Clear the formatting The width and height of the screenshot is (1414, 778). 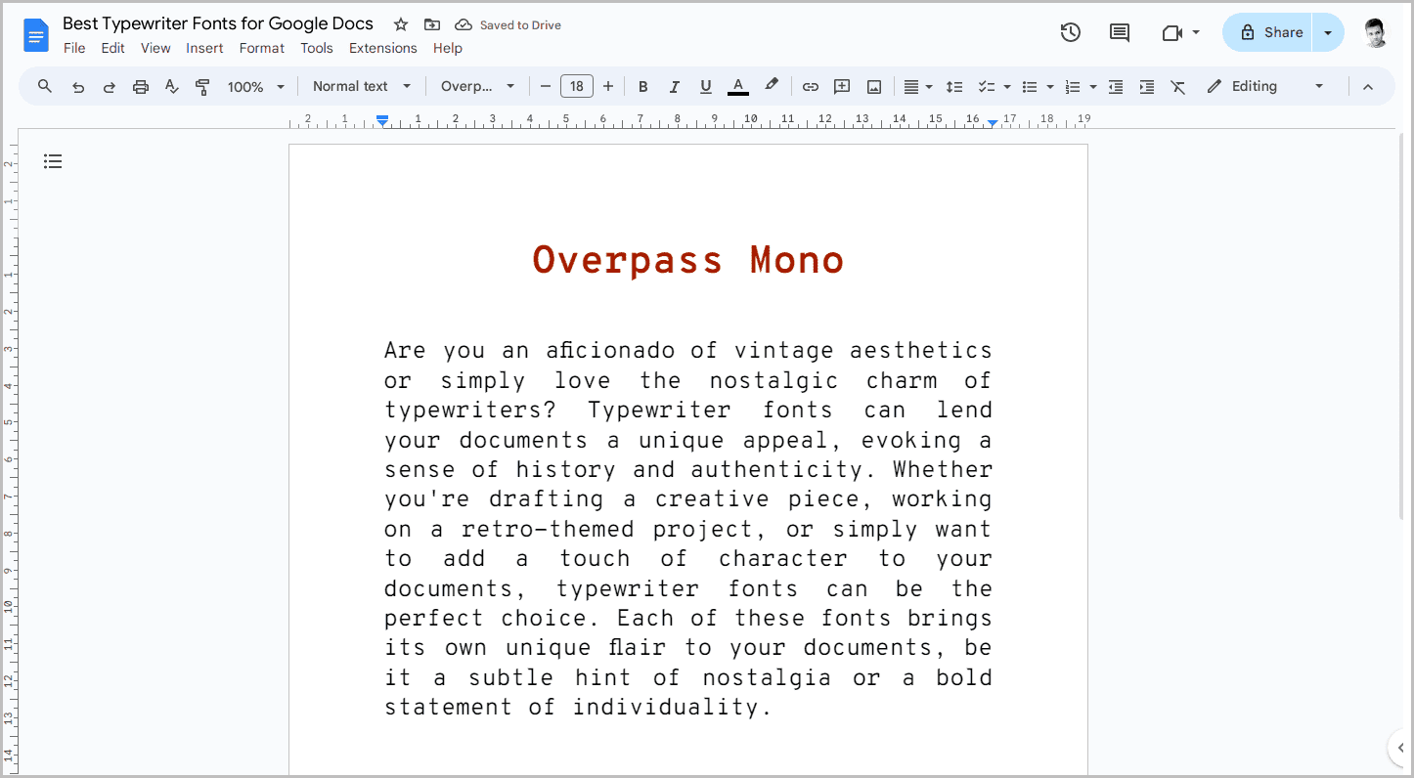[1178, 87]
